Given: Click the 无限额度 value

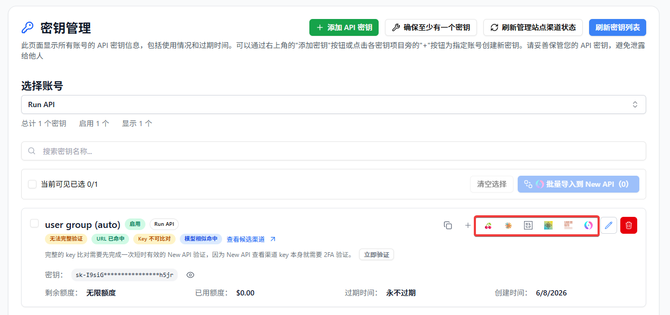Looking at the screenshot, I should coord(101,293).
